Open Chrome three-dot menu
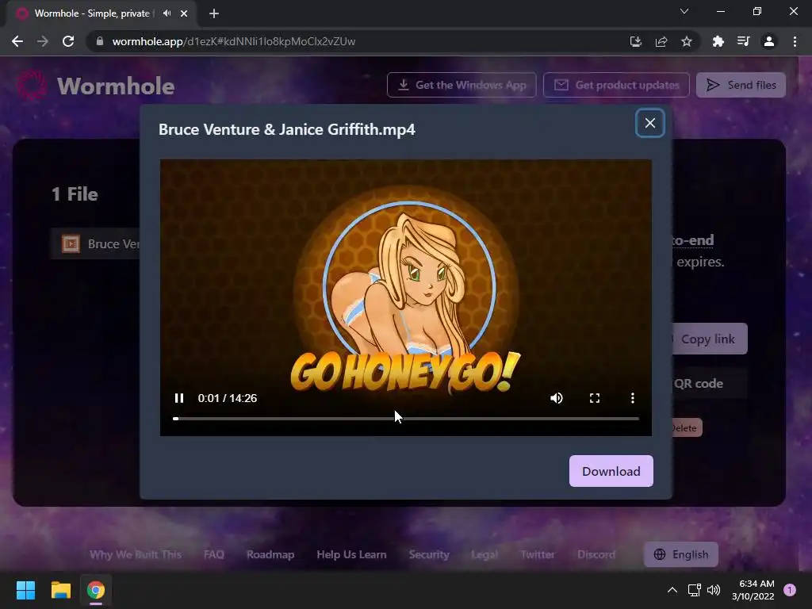Screen dimensions: 812x609 coord(795,41)
